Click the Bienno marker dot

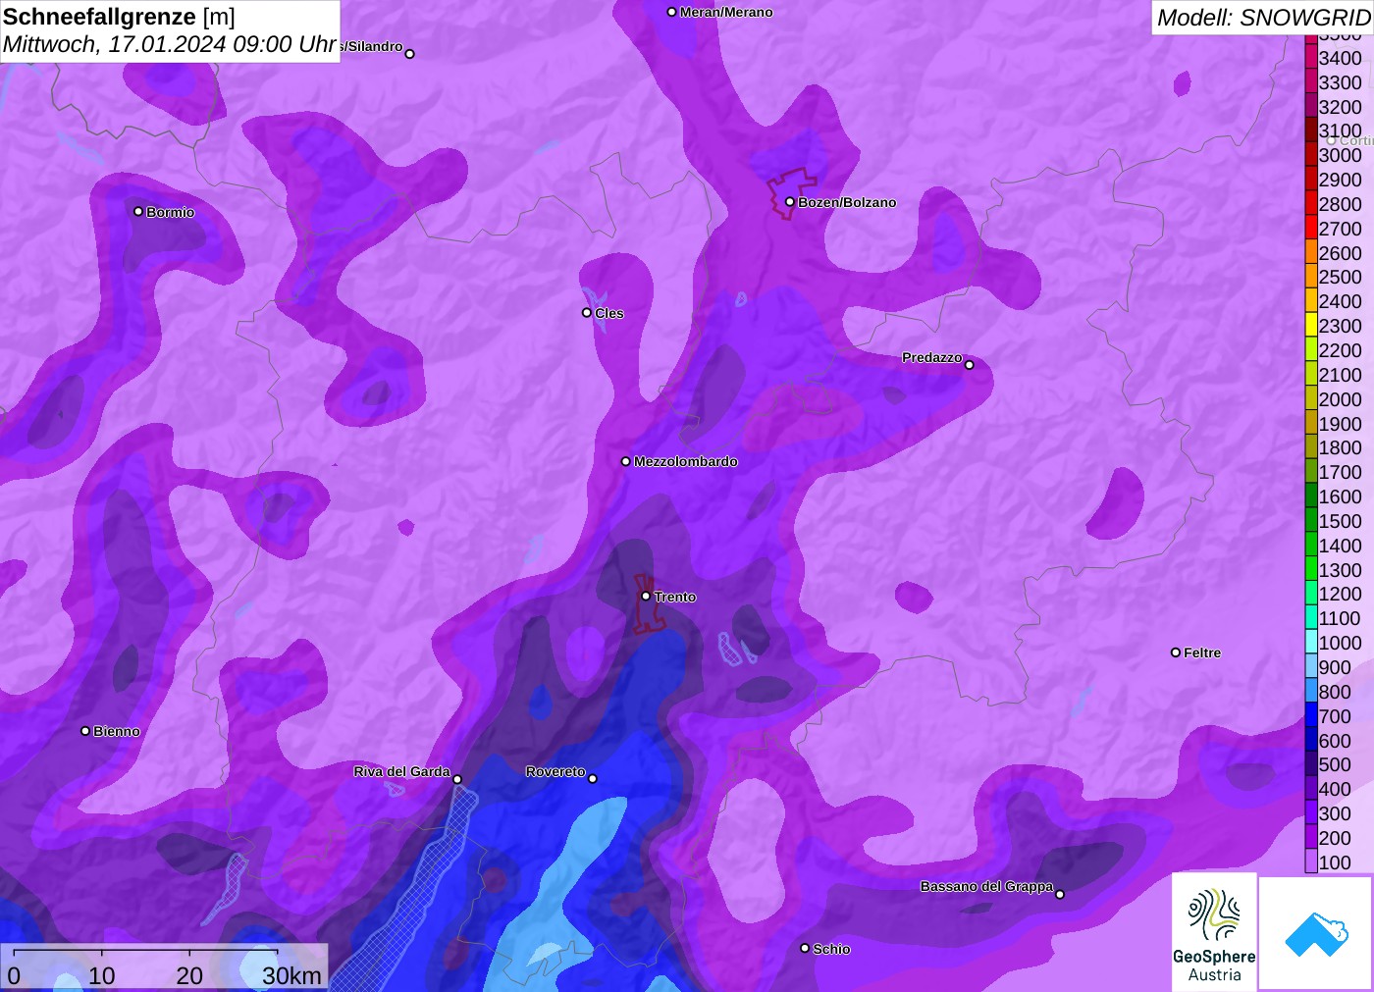(85, 731)
